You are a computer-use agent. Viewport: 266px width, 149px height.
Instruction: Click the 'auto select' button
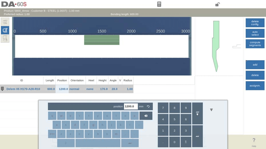[x=255, y=33]
